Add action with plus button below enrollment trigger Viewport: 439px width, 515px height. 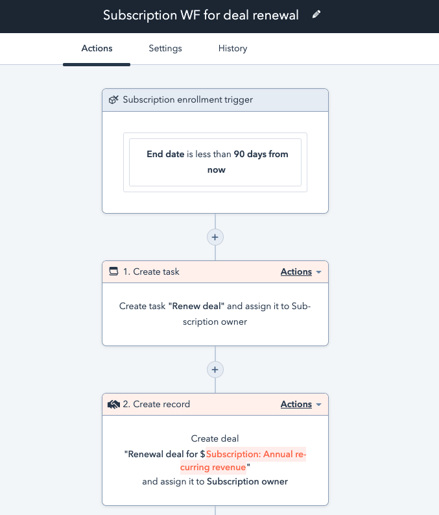tap(215, 237)
